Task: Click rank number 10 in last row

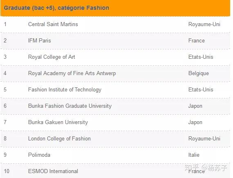Action: 7,171
